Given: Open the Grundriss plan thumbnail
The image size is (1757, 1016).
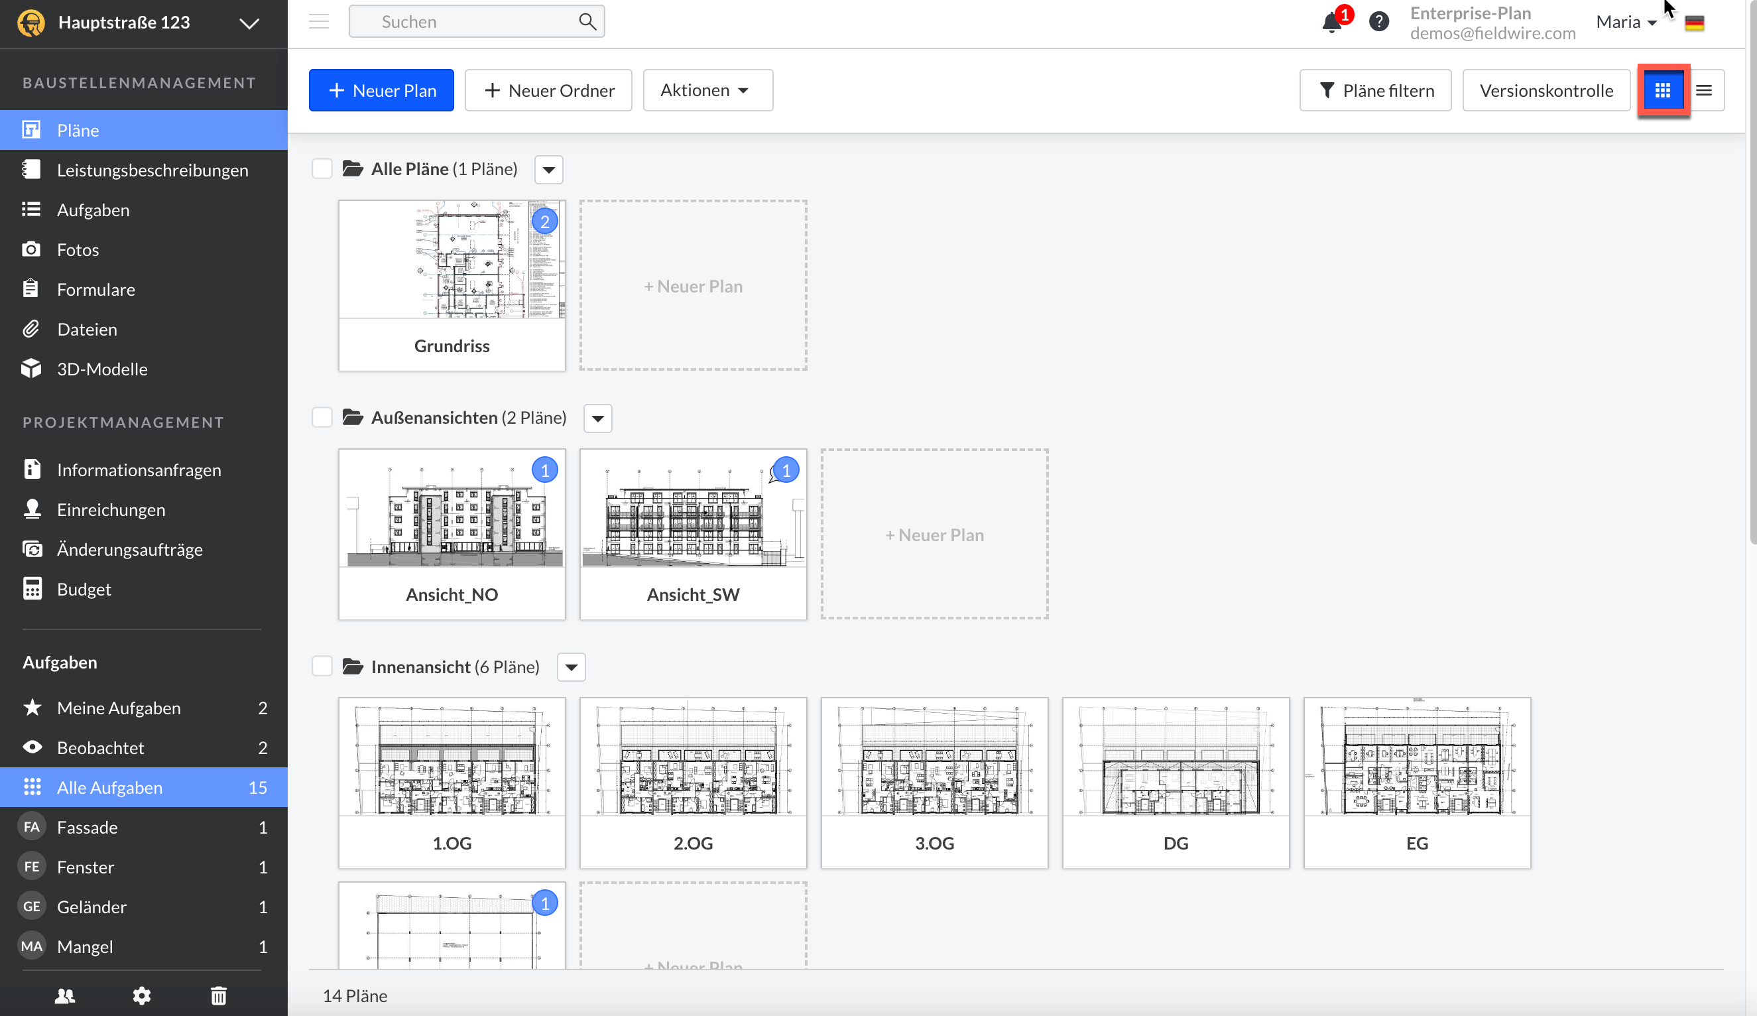Looking at the screenshot, I should pos(452,286).
